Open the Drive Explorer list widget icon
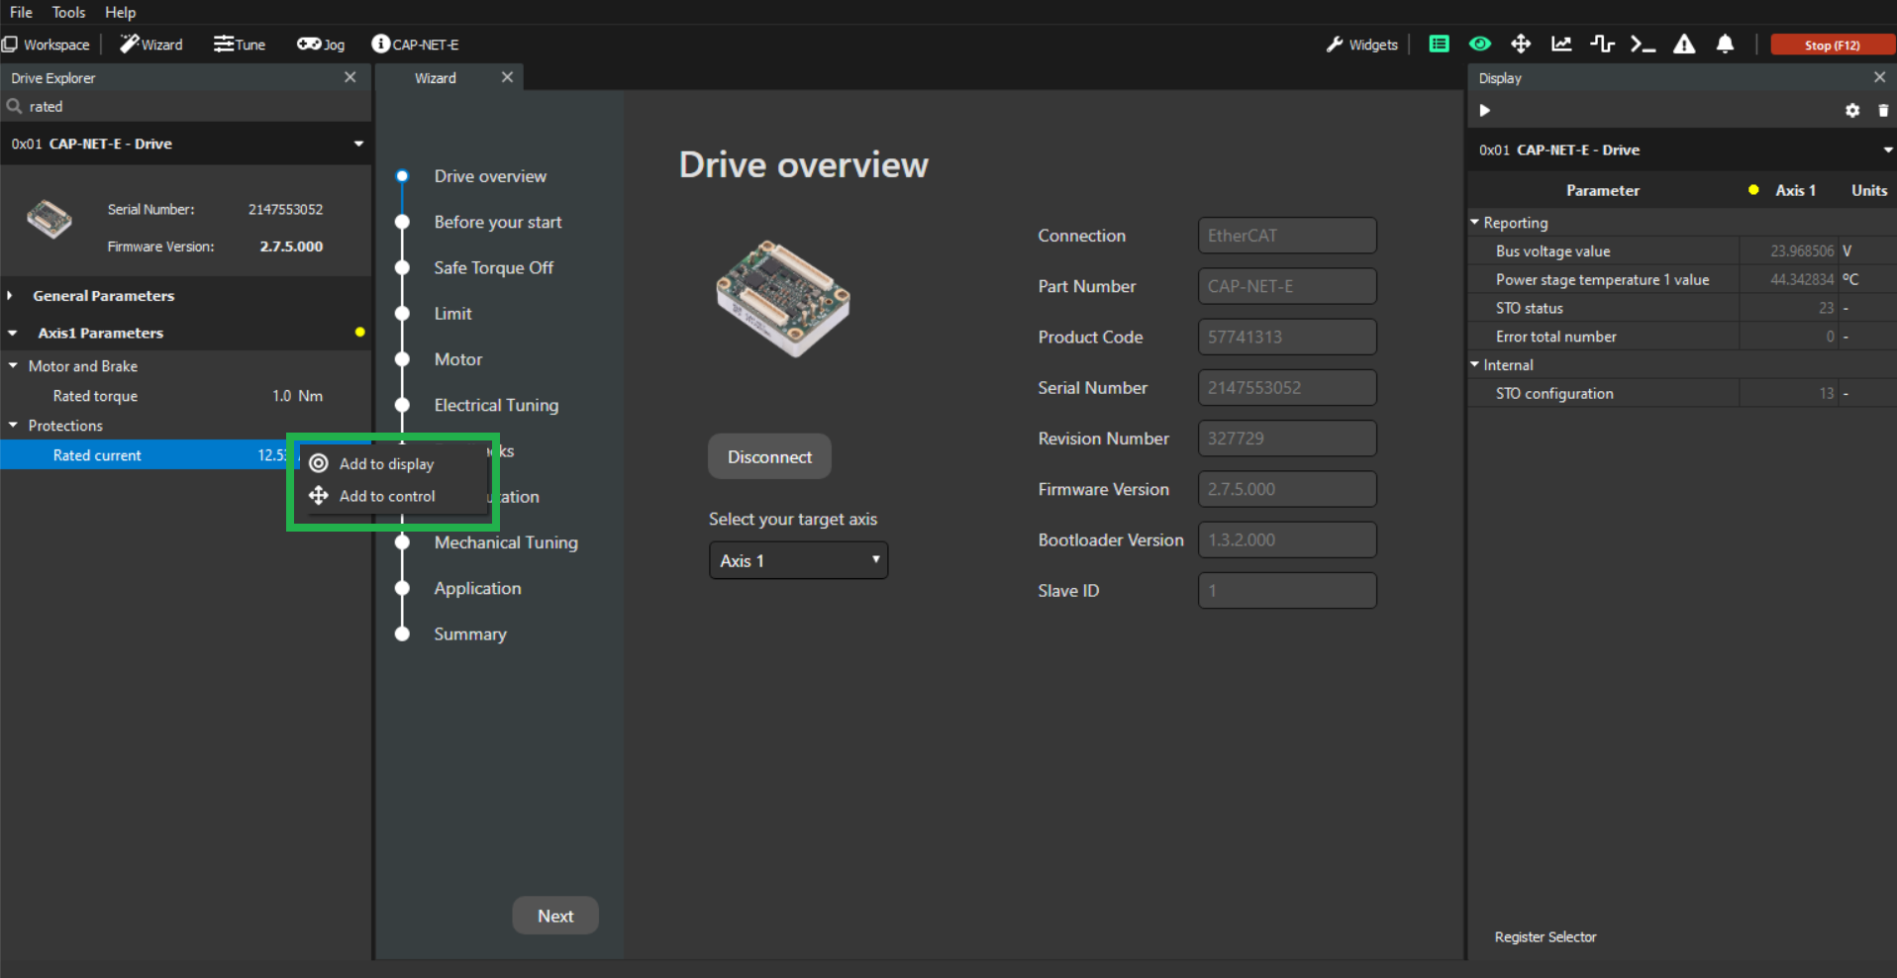The image size is (1897, 978). (1439, 45)
